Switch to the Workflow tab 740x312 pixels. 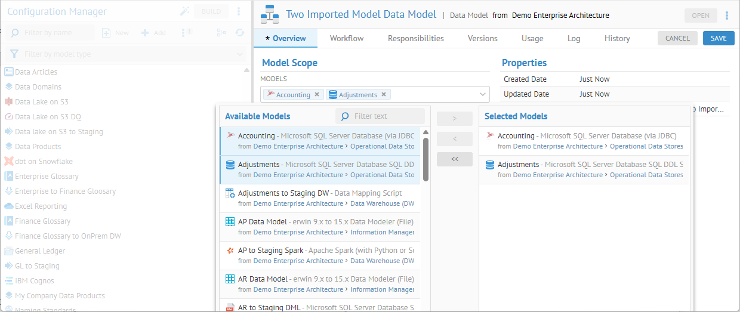[347, 38]
